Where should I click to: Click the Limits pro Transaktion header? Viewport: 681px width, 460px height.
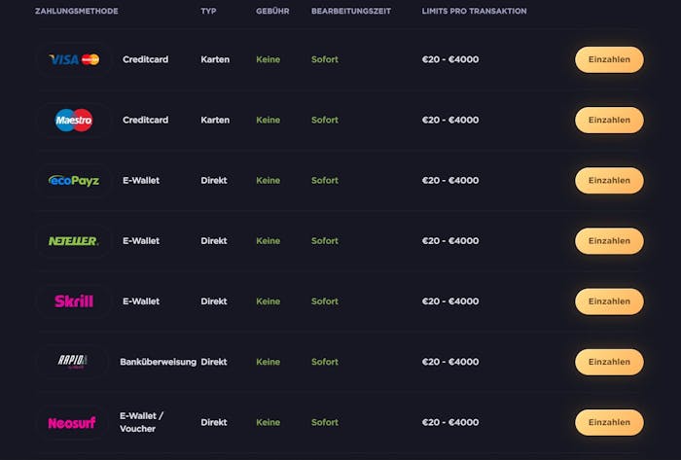click(x=474, y=12)
